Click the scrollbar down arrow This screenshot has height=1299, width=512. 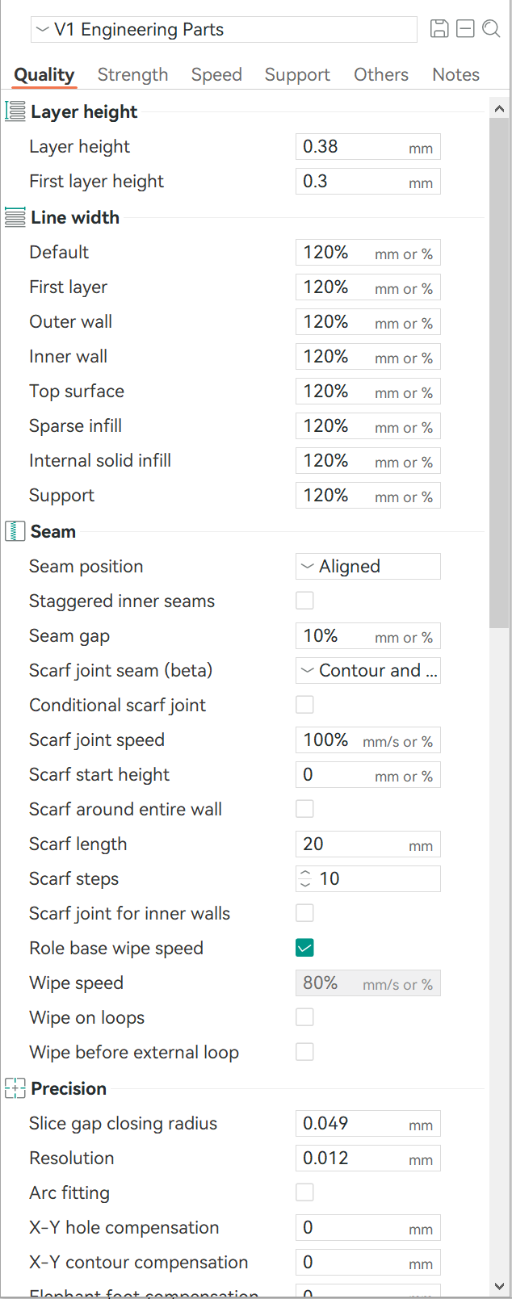(499, 1286)
